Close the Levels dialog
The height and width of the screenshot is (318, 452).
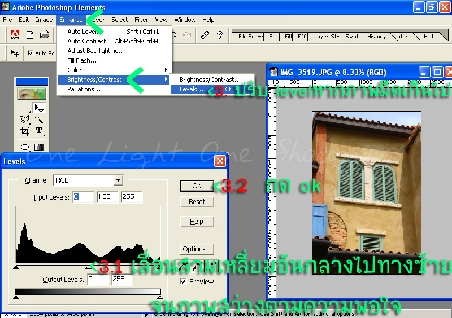pos(220,161)
